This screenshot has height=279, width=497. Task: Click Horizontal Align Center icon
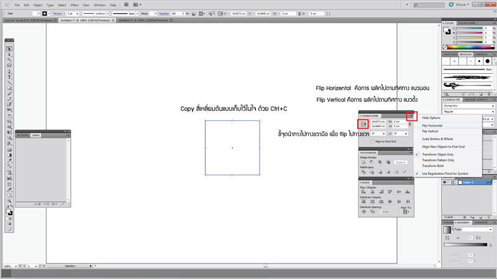point(372,192)
